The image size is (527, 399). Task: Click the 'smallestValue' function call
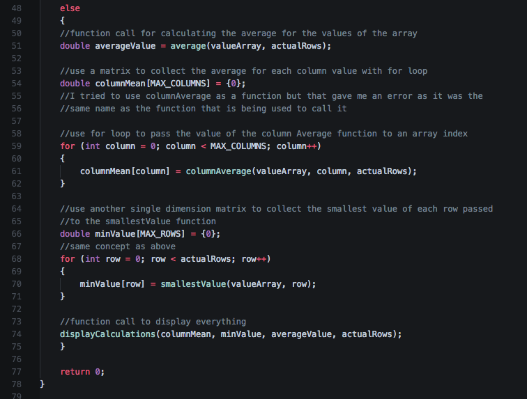point(193,284)
